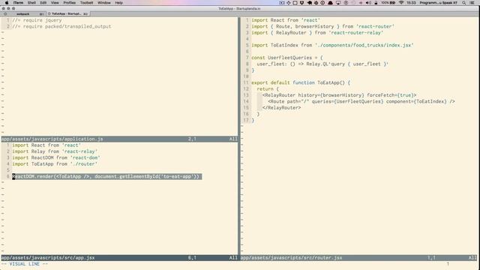Click line "import ReactDOM from 'react-dom'"
The height and width of the screenshot is (270, 480).
pyautogui.click(x=56, y=157)
